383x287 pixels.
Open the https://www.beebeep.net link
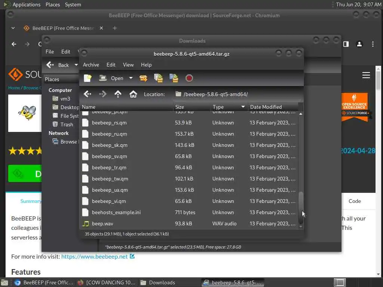(x=94, y=257)
